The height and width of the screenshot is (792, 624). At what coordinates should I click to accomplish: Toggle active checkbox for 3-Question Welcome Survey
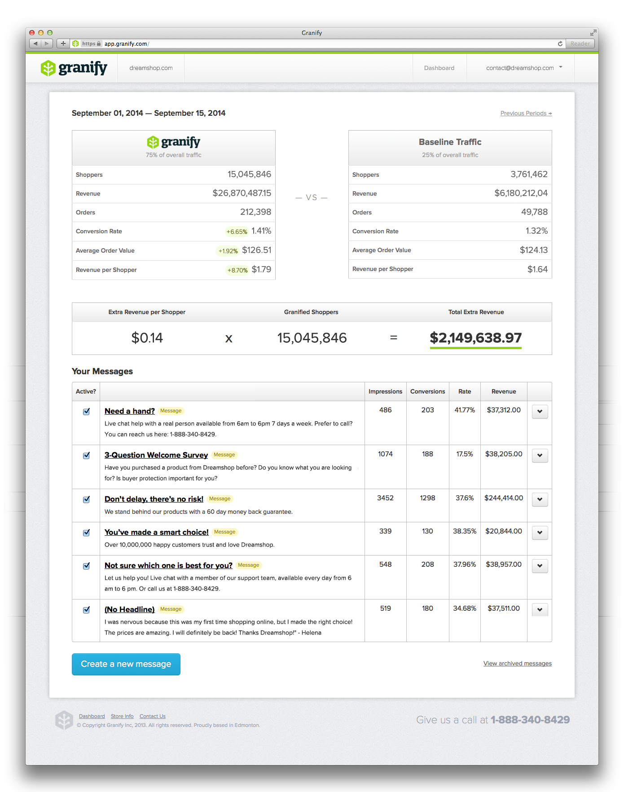pos(87,455)
